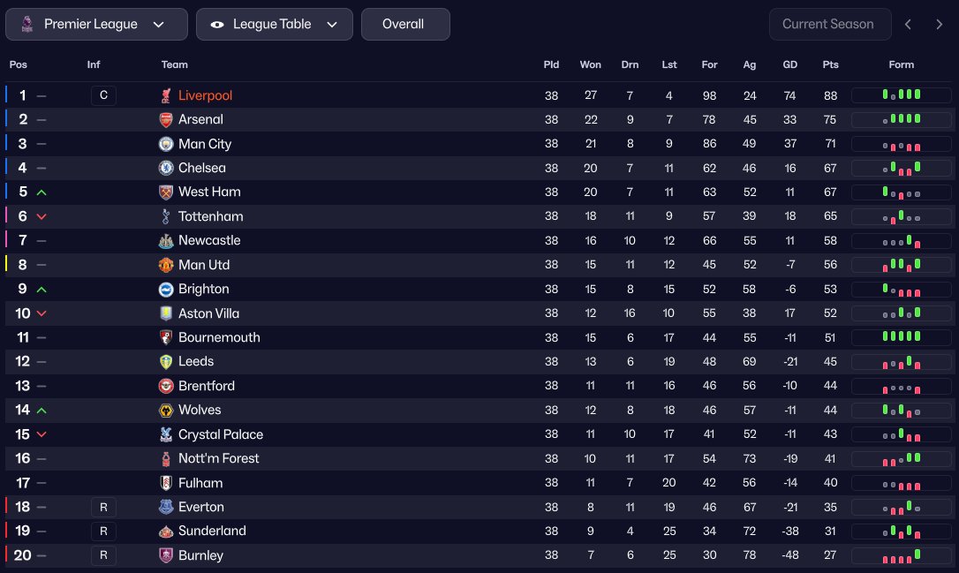Click the Everton crest icon
Viewport: 959px width, 573px height.
coord(166,507)
